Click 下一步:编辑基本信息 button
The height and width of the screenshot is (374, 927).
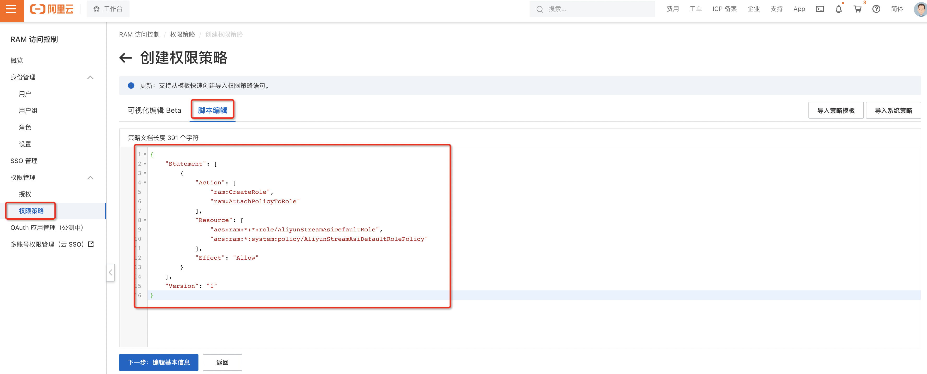click(x=158, y=362)
